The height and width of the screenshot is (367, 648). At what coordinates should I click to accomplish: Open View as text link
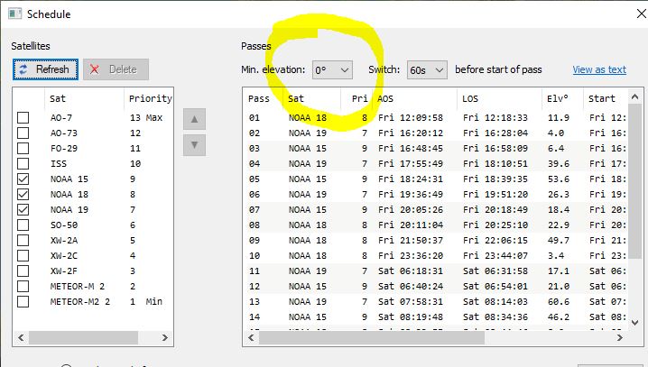(598, 69)
